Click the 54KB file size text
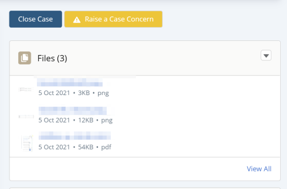Screen dimensions: 287x189 tap(86, 147)
